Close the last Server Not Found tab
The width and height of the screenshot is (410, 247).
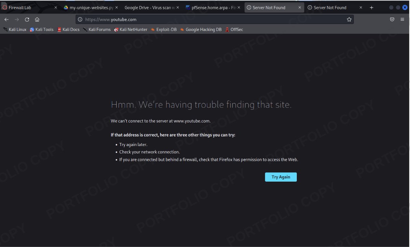[x=360, y=8]
